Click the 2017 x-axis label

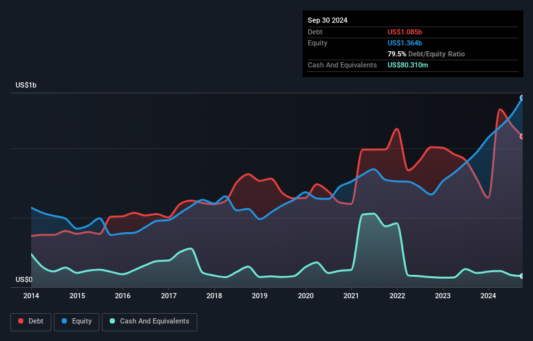point(169,296)
